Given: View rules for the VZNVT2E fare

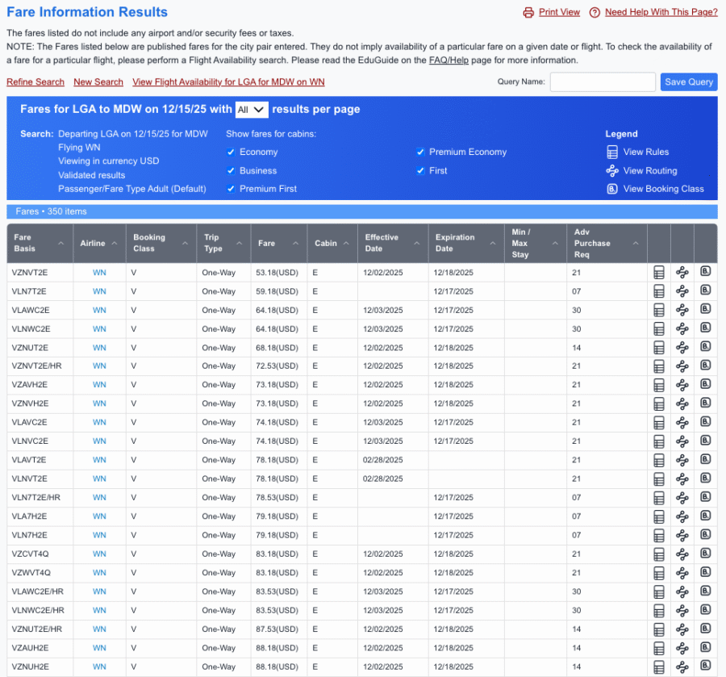Looking at the screenshot, I should (x=660, y=273).
